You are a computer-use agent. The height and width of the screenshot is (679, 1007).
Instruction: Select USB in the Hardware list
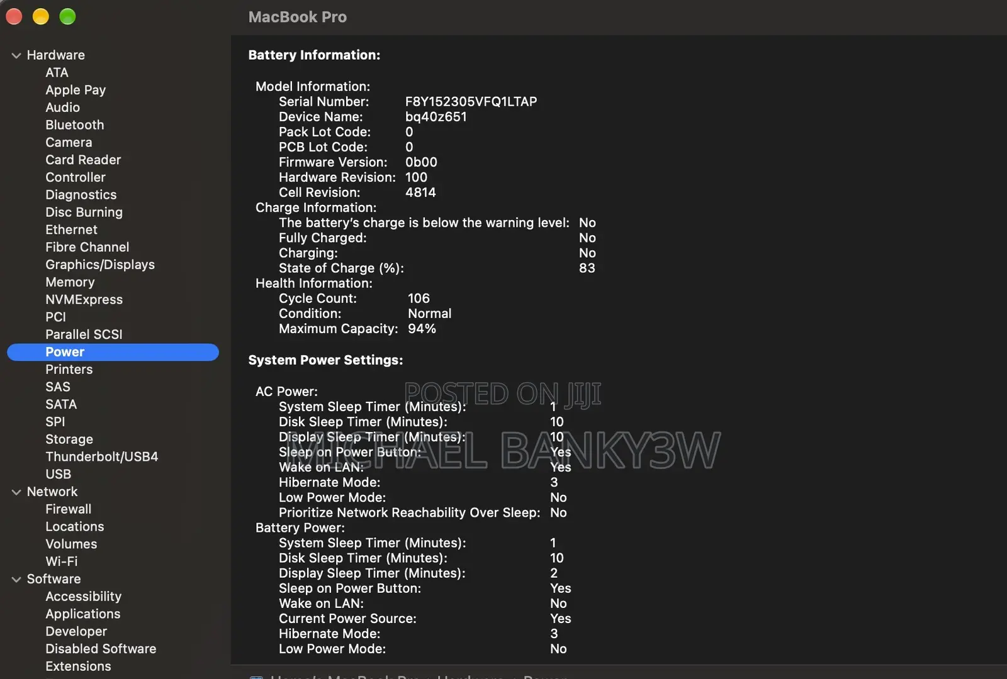click(x=58, y=474)
